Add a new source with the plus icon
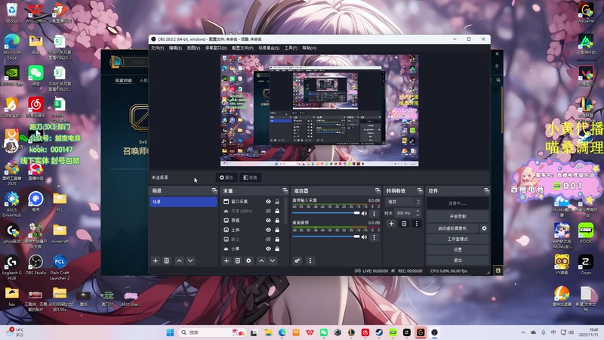The image size is (604, 340). click(226, 261)
